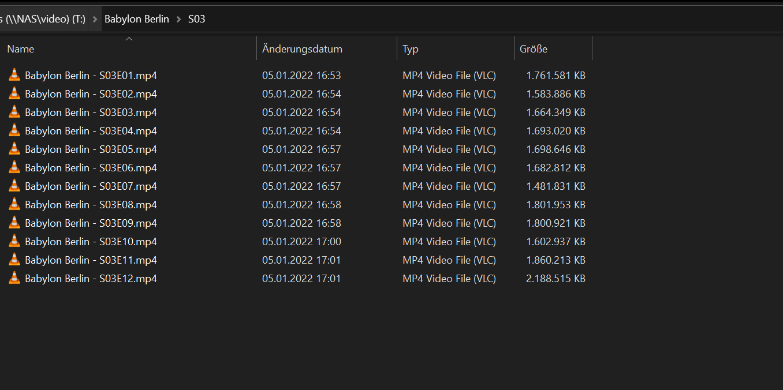783x390 pixels.
Task: Expand the chevron after the T: drive
Action: 95,19
